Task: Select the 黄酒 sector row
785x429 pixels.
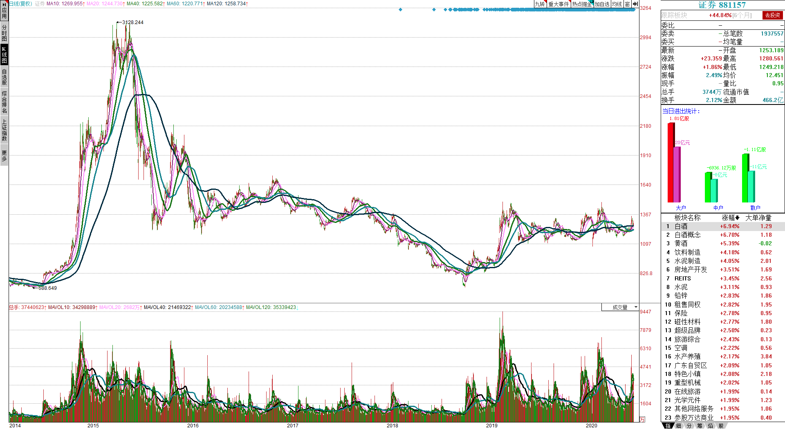Action: coord(723,243)
